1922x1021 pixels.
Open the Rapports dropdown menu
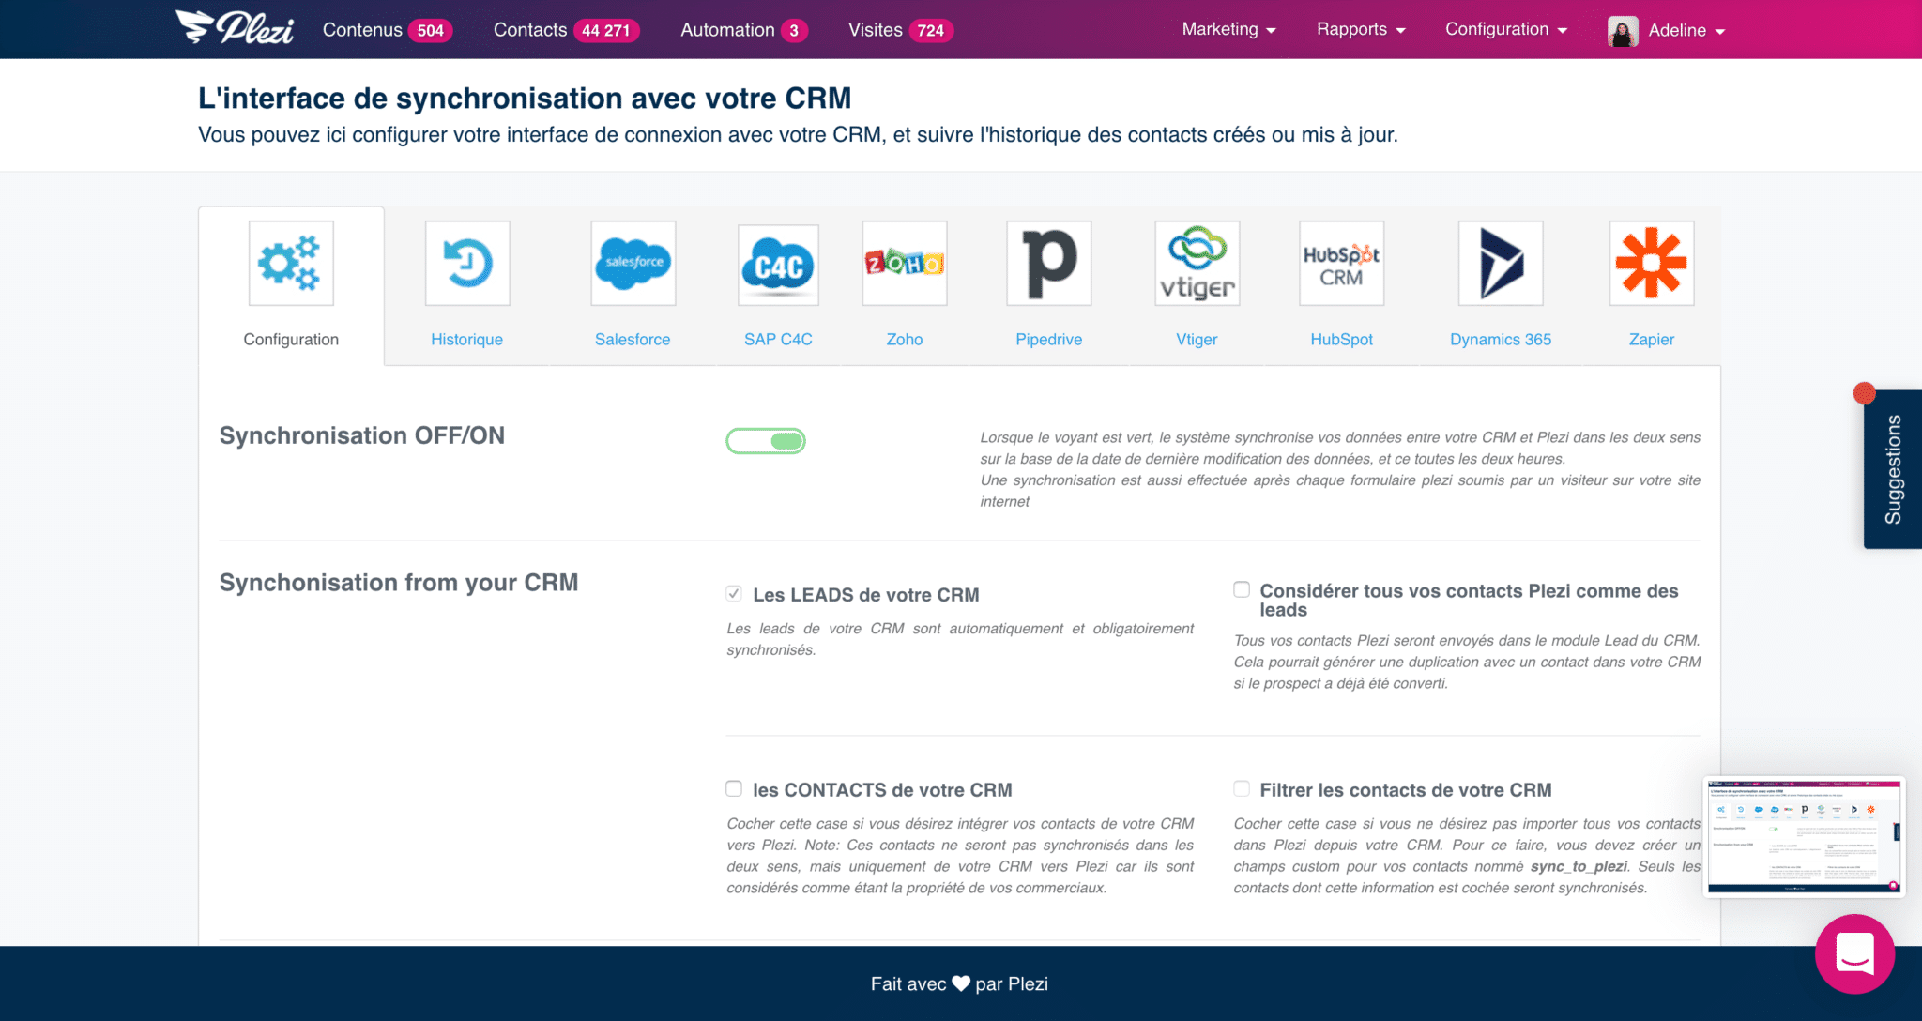(x=1361, y=29)
